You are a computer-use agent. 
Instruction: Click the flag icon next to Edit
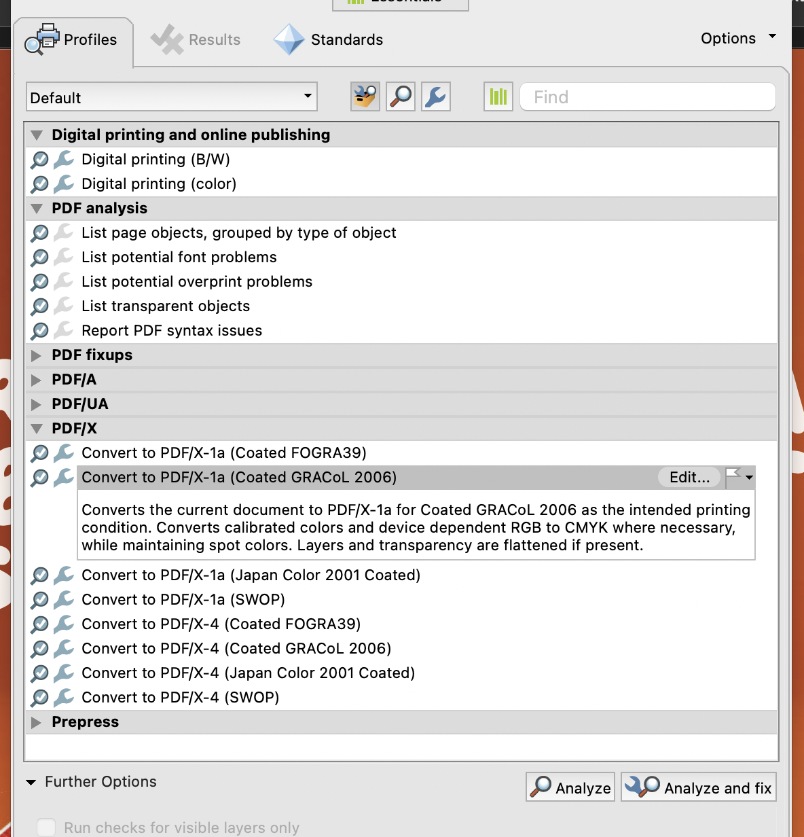click(735, 477)
